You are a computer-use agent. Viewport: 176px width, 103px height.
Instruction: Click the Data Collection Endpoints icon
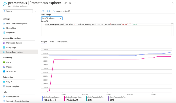click(x=4, y=23)
